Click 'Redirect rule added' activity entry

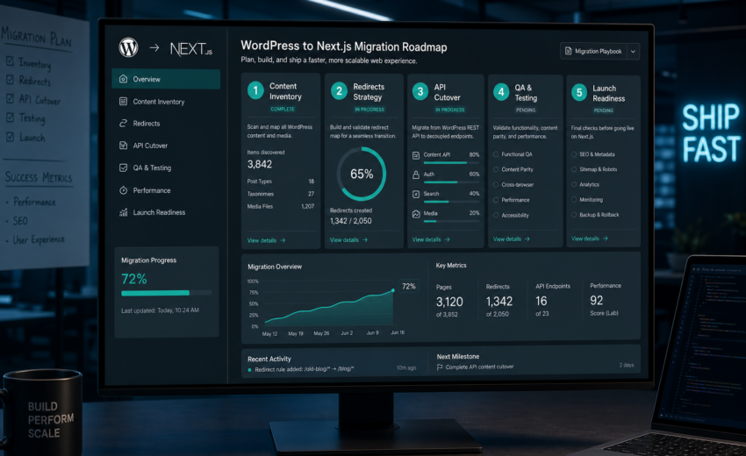click(x=304, y=369)
